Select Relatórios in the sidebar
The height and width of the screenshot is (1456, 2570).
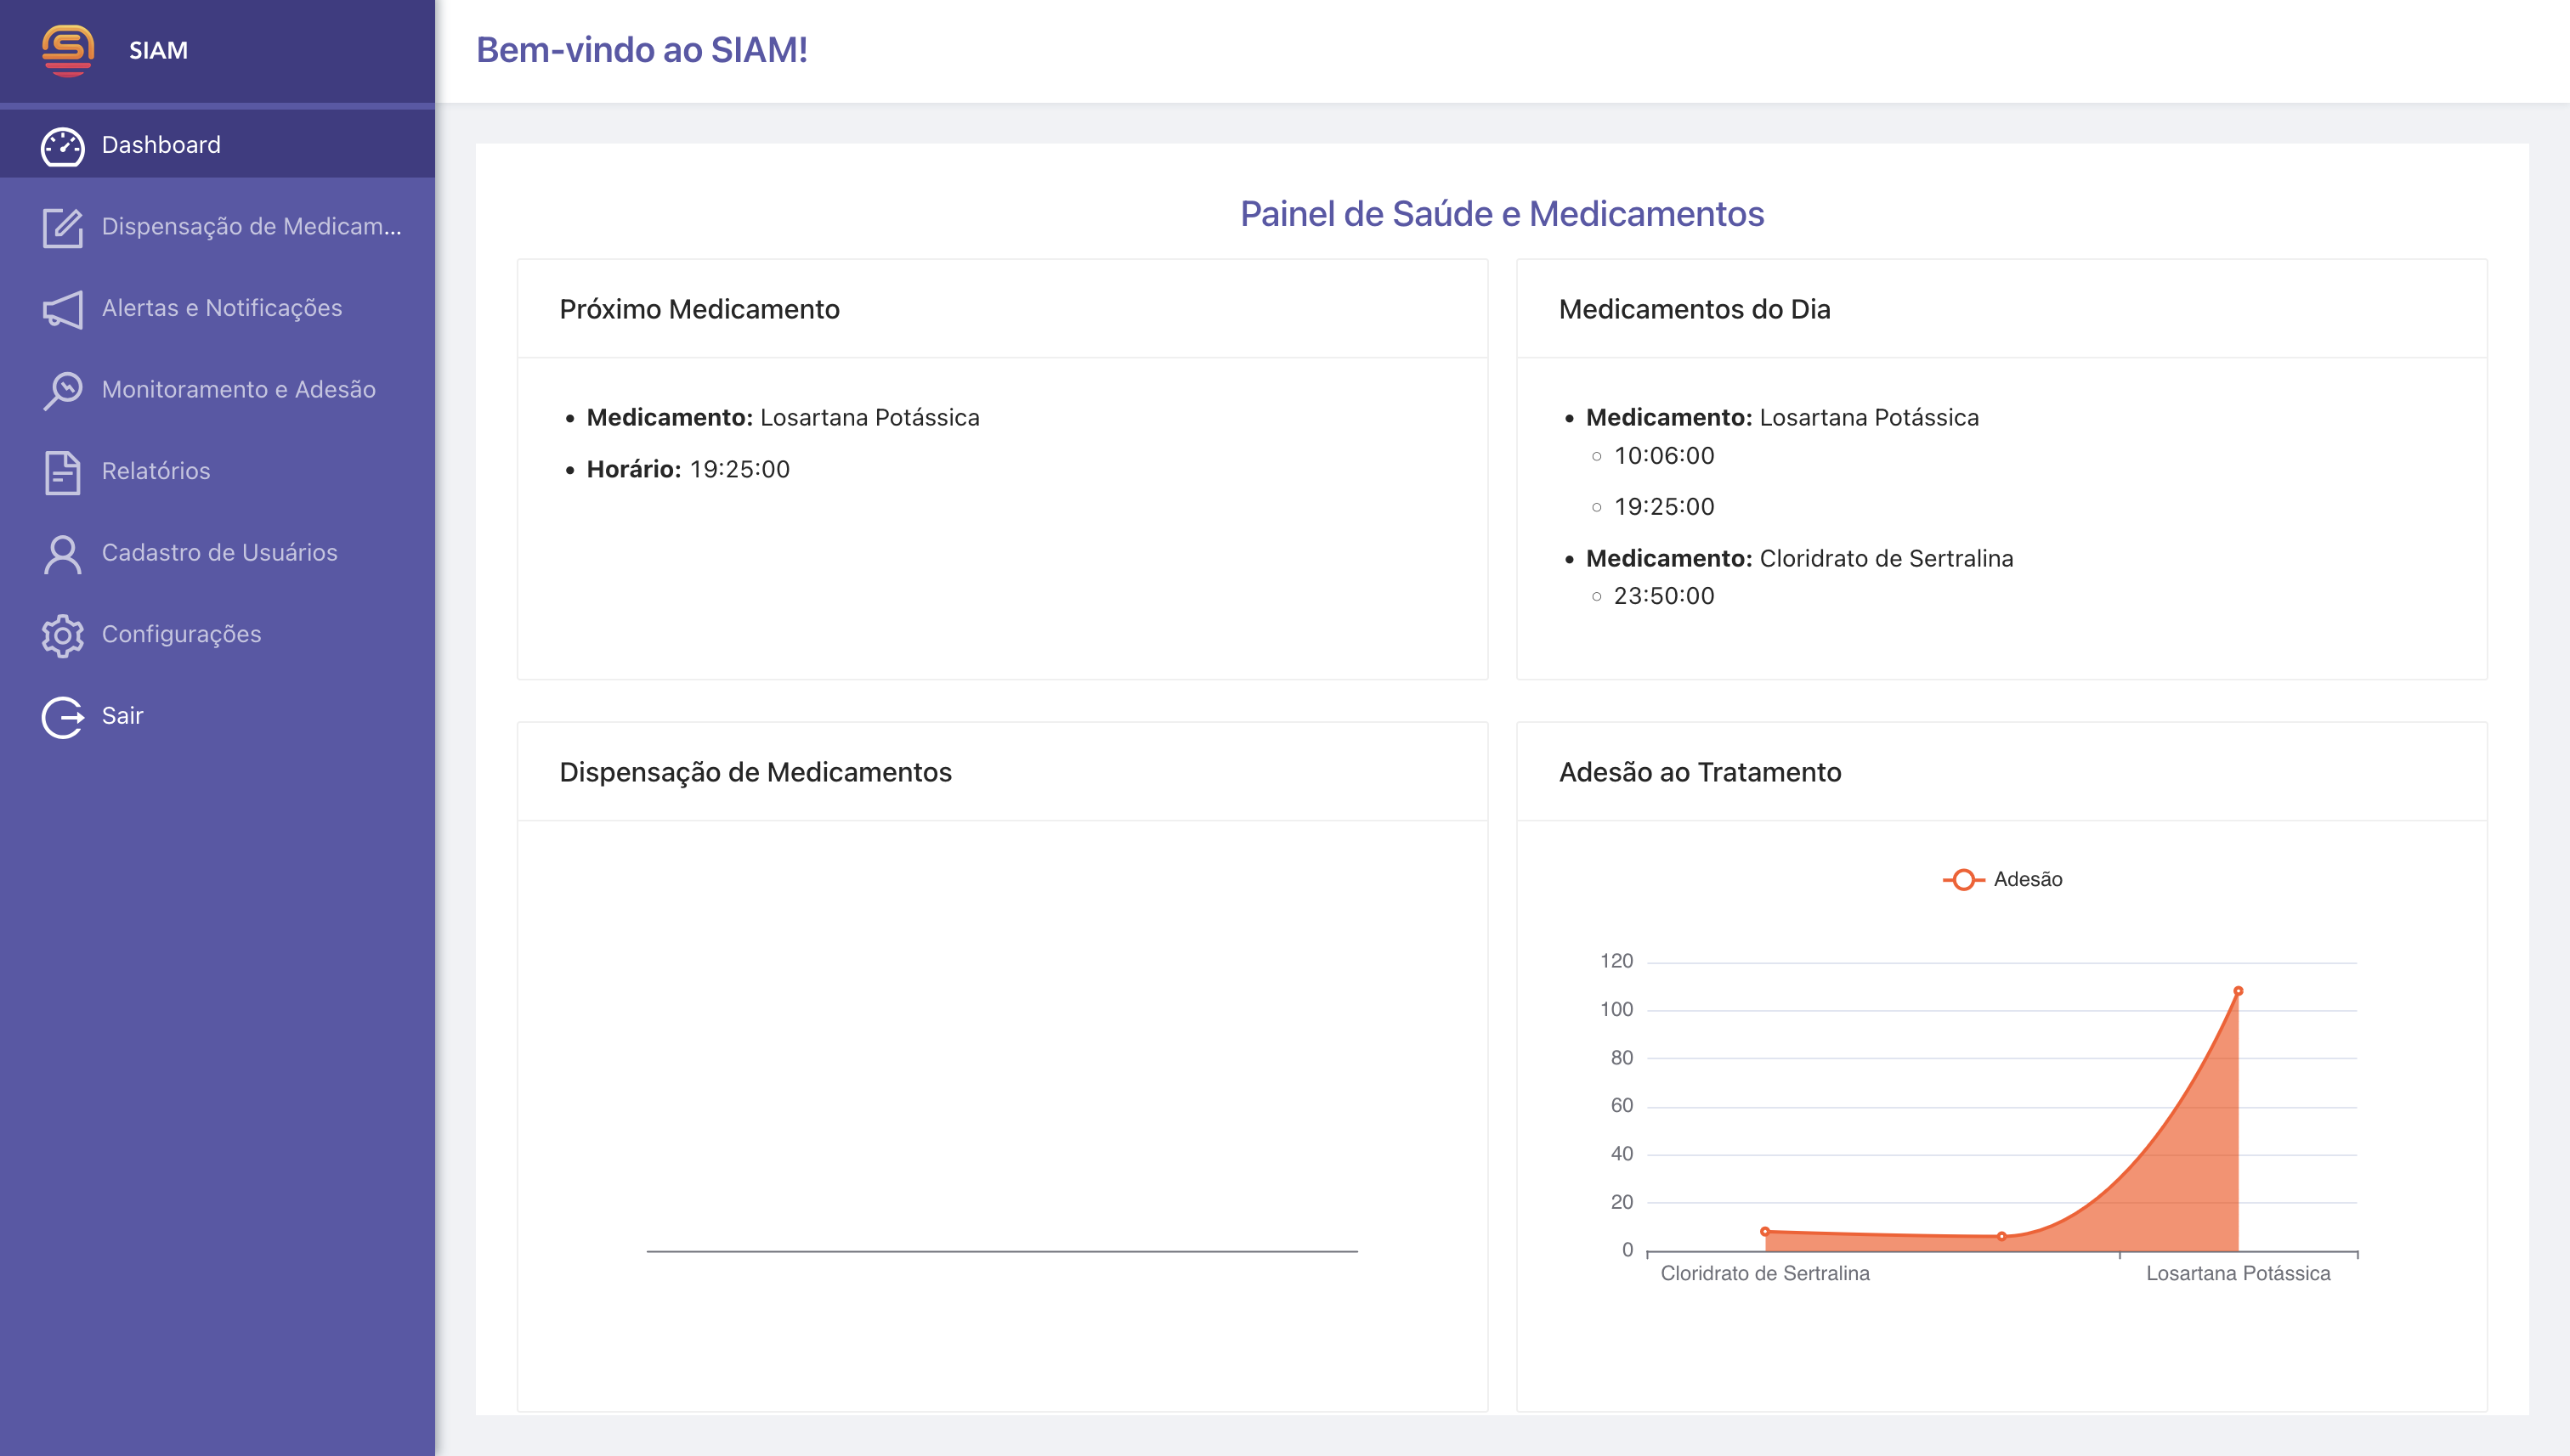pyautogui.click(x=155, y=471)
